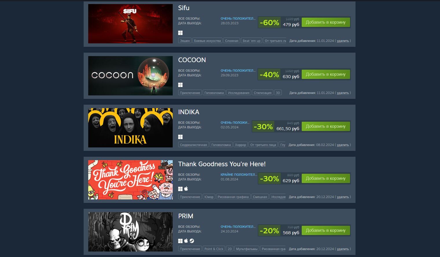Click the Windows platform icon under PRIM
The width and height of the screenshot is (440, 257).
[x=180, y=241]
